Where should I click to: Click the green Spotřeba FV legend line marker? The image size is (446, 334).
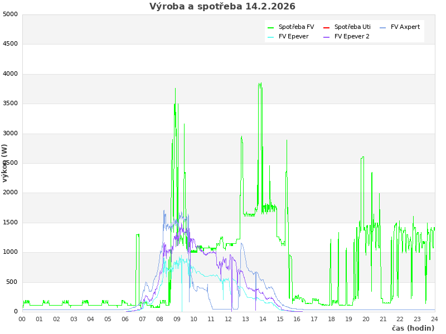point(271,27)
